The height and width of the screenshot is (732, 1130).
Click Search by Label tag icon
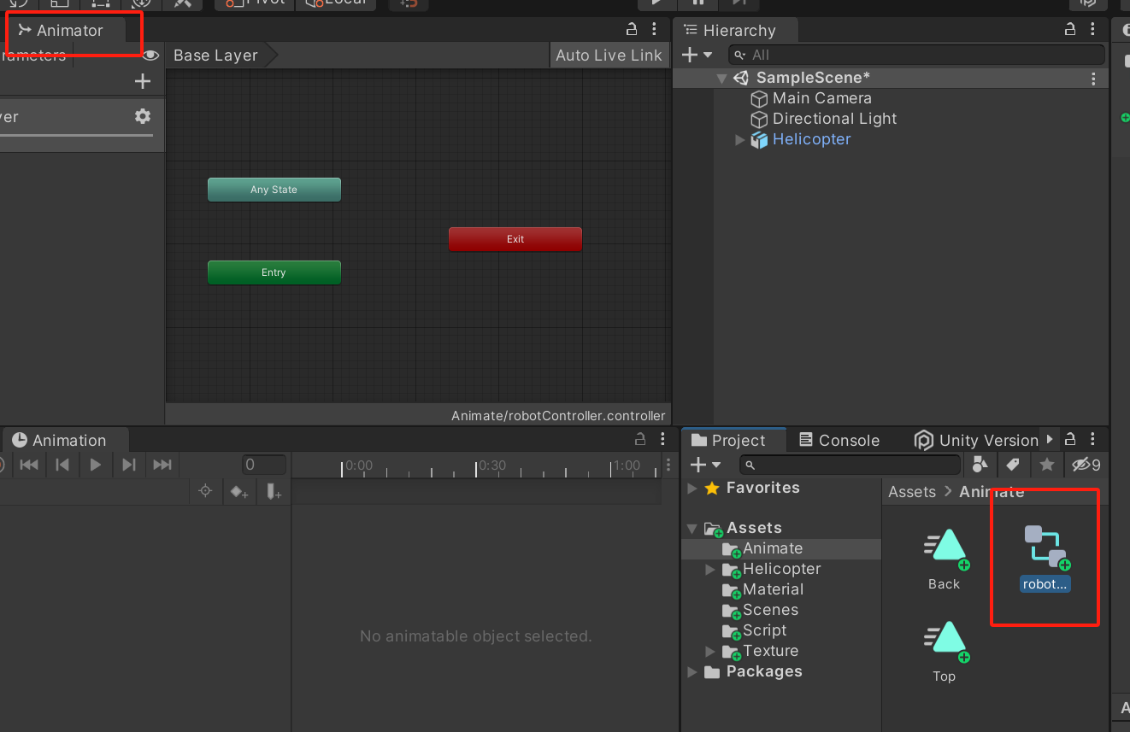click(x=1013, y=465)
